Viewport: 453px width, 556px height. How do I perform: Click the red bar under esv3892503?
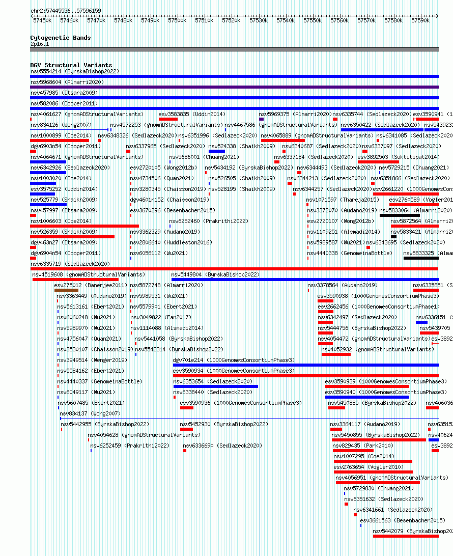379,162
